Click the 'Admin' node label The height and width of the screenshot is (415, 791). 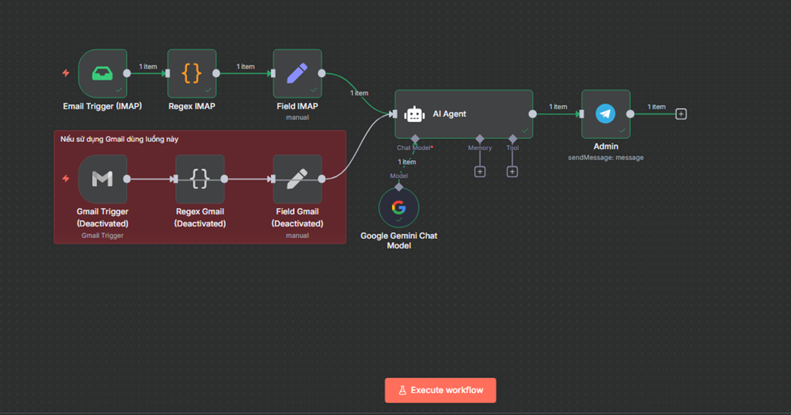[606, 147]
